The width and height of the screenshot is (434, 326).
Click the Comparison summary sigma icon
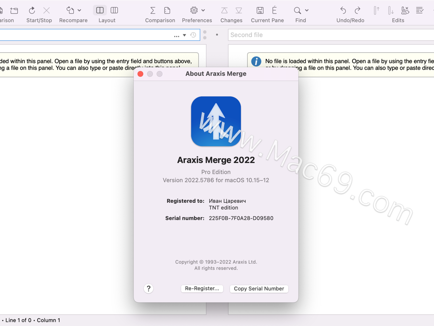tap(152, 10)
